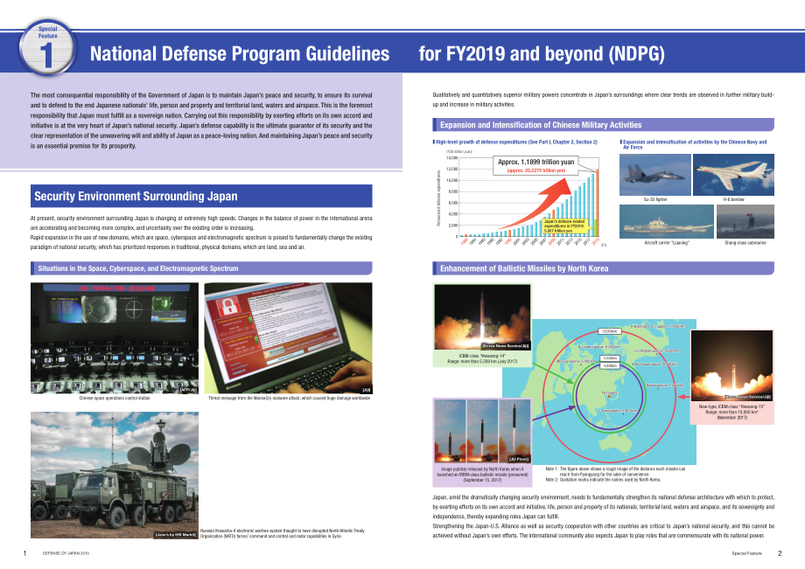Click the WannaCry threat message caption
This screenshot has height=569, width=805.
(x=289, y=398)
